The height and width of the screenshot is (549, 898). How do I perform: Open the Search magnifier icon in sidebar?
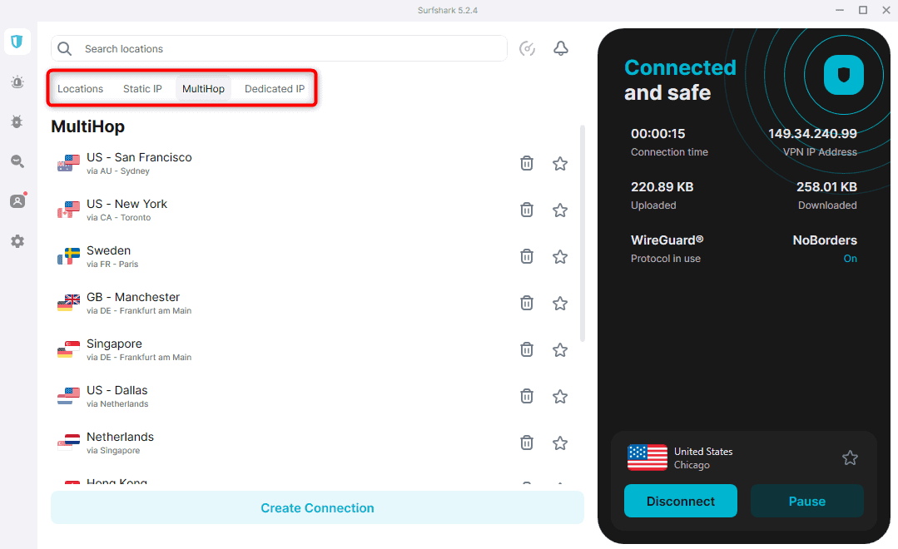click(17, 161)
